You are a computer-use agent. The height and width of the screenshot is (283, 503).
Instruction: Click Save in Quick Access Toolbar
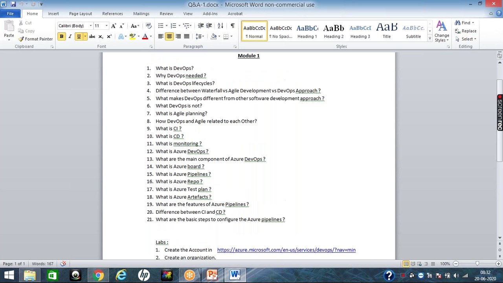[13, 4]
